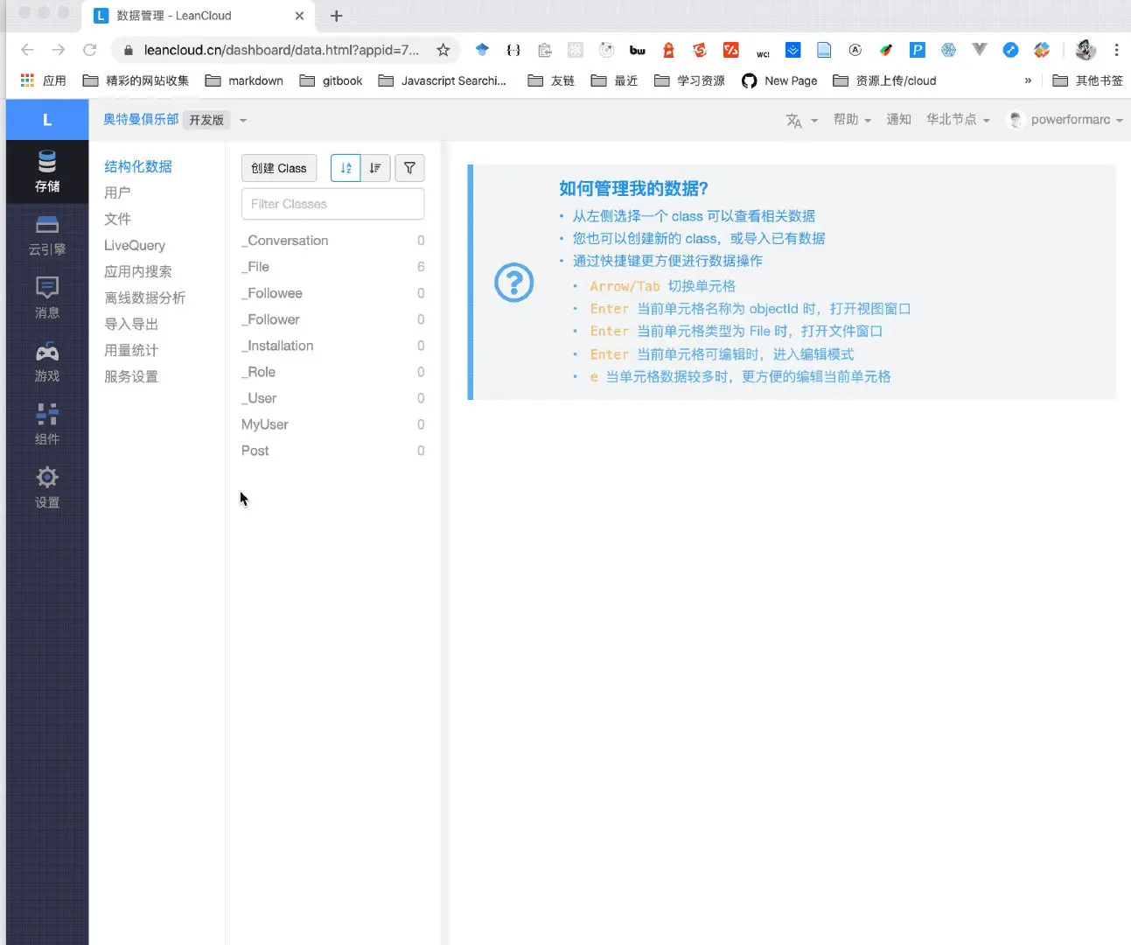Open the 其他书签 bookmark folder

tap(1087, 80)
